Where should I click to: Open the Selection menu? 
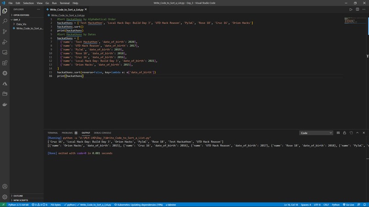(28, 3)
